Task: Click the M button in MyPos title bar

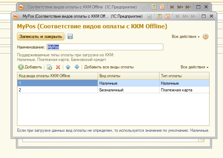Action: tap(177, 16)
